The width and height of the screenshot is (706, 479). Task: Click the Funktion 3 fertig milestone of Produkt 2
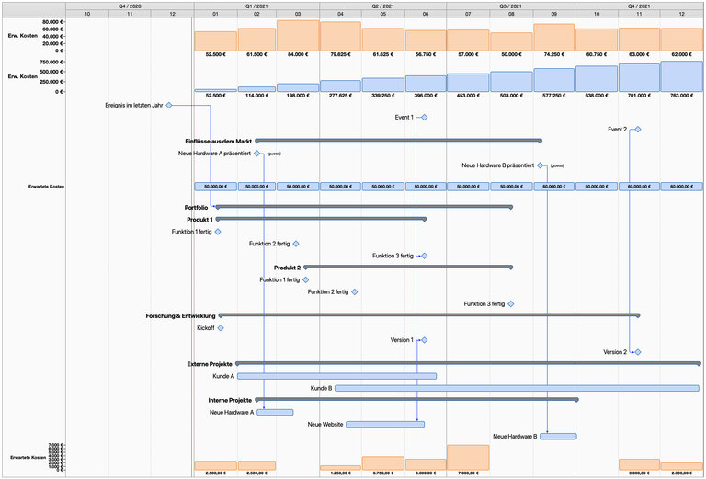click(x=511, y=304)
